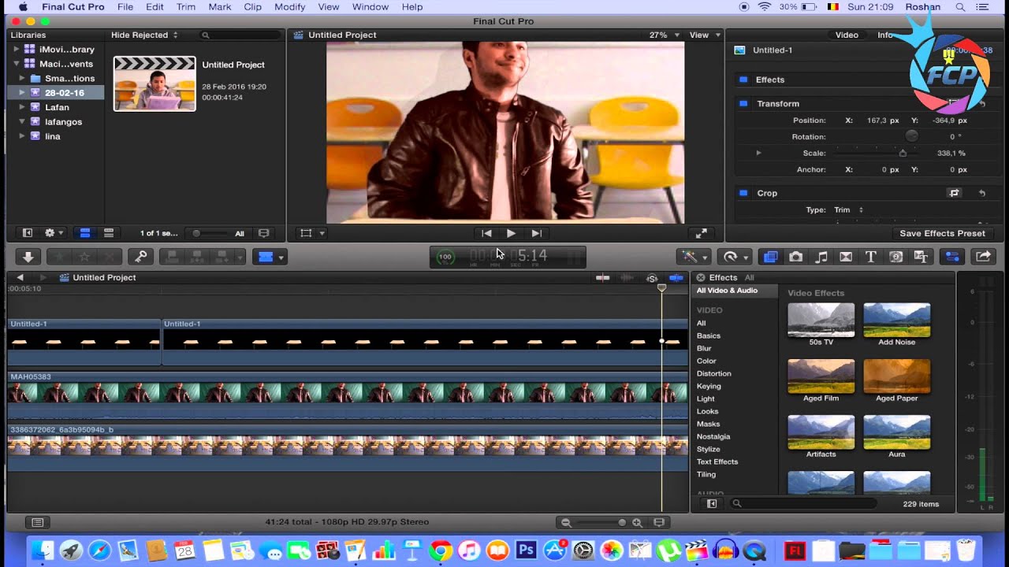Toggle the Crop blue checkbox

[x=743, y=193]
